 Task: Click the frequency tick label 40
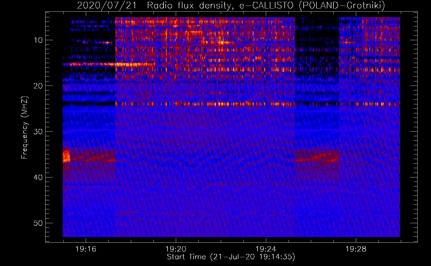point(38,177)
